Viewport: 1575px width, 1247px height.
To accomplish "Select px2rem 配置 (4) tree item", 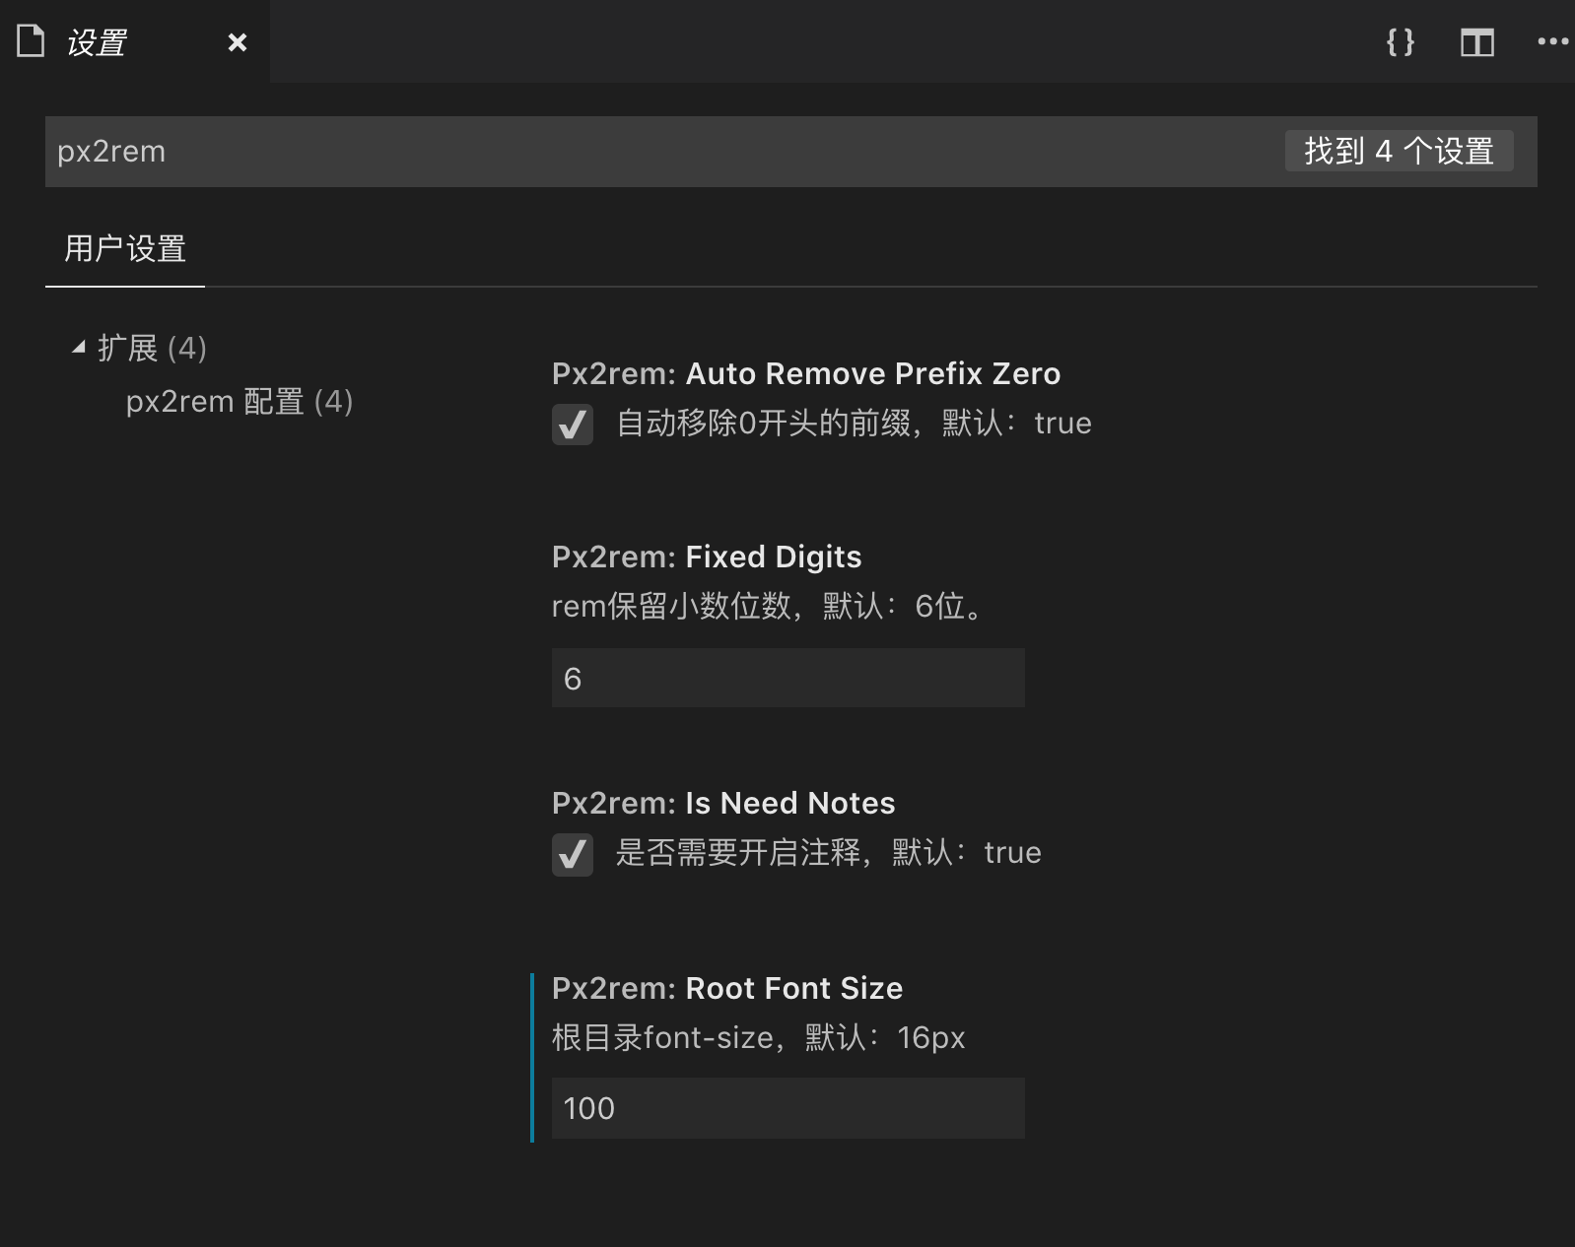I will click(x=240, y=402).
